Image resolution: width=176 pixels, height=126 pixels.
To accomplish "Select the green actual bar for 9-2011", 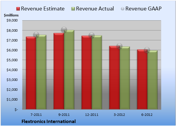I will 69,70.
